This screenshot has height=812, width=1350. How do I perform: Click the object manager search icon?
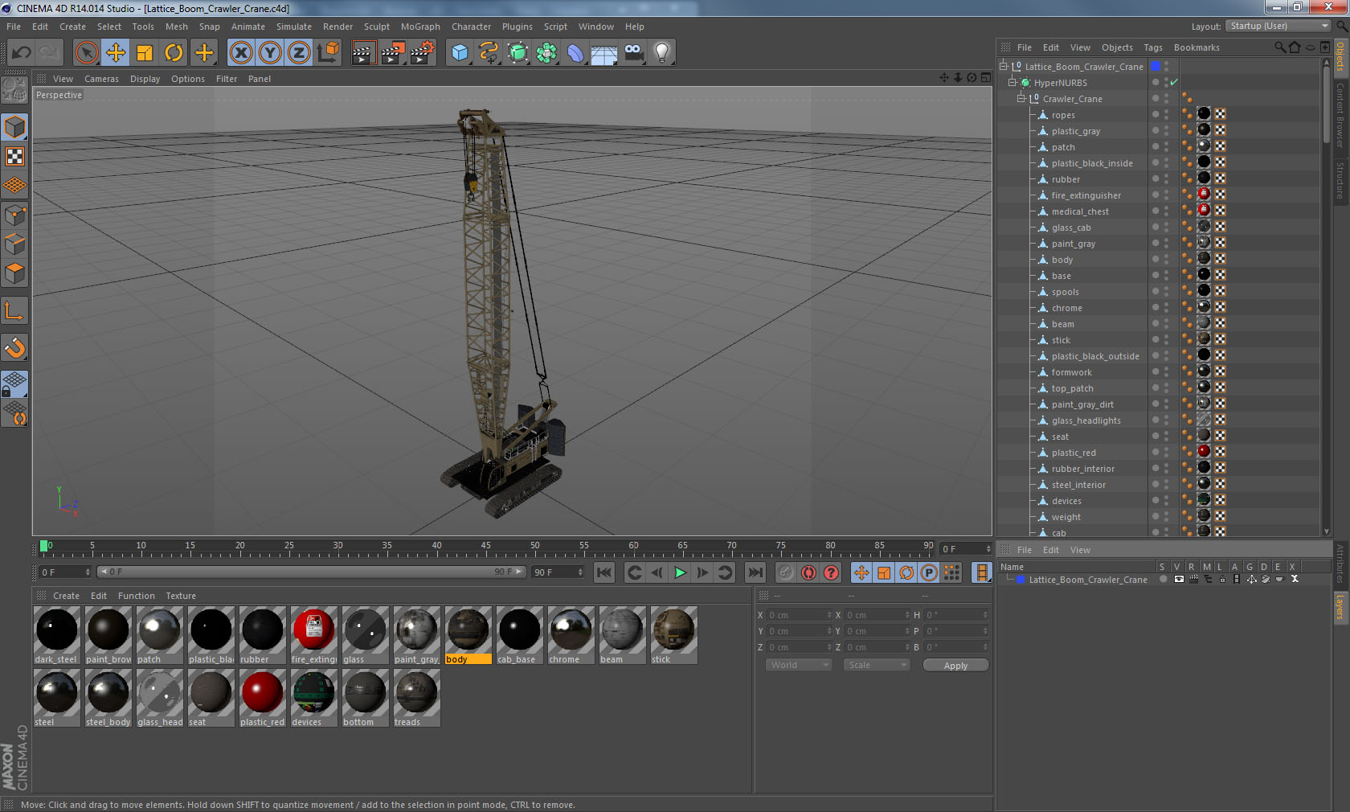point(1279,47)
